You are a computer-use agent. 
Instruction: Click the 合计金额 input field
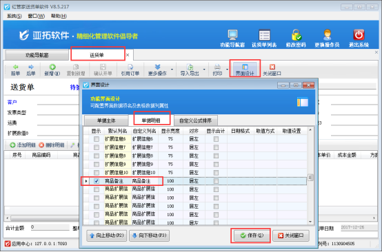point(50,227)
